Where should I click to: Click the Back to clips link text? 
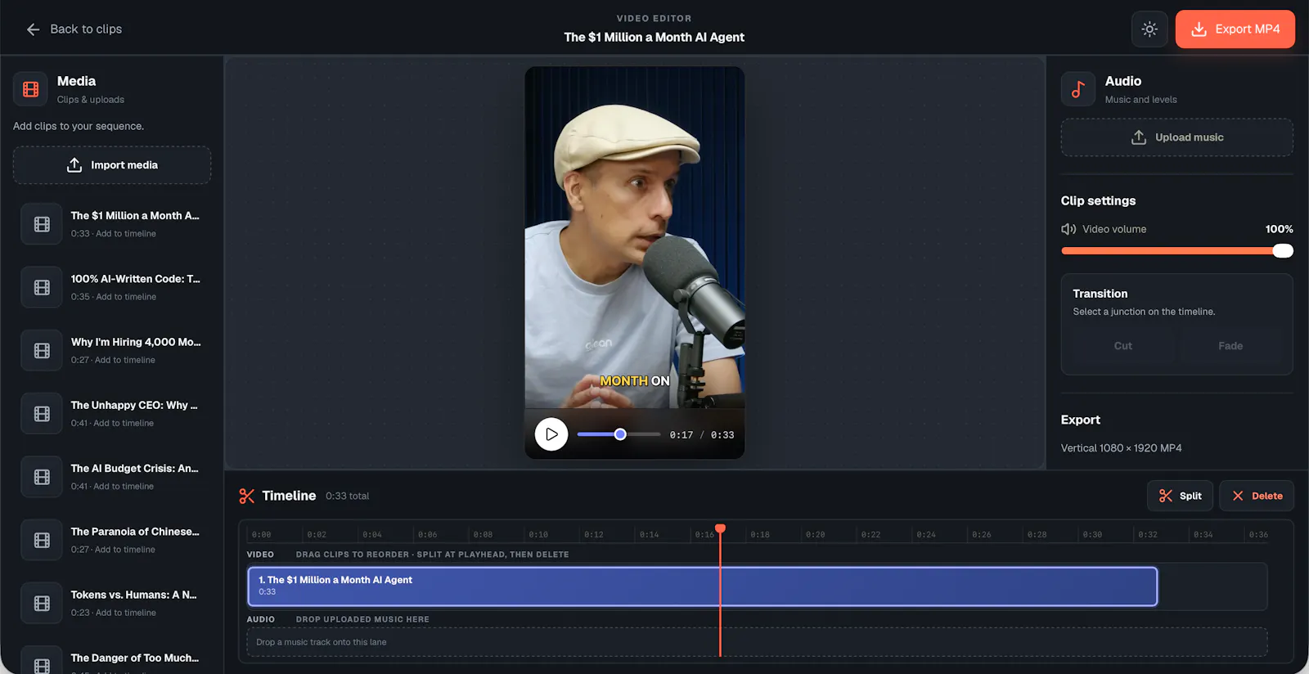click(x=86, y=29)
